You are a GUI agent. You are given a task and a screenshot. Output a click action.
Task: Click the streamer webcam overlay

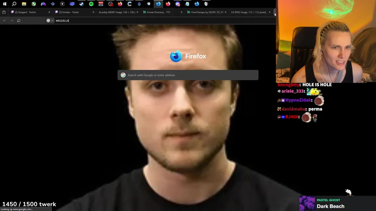[326, 42]
